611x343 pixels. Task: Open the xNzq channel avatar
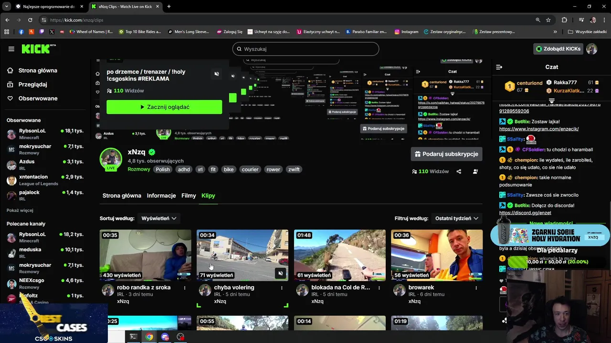tap(111, 159)
